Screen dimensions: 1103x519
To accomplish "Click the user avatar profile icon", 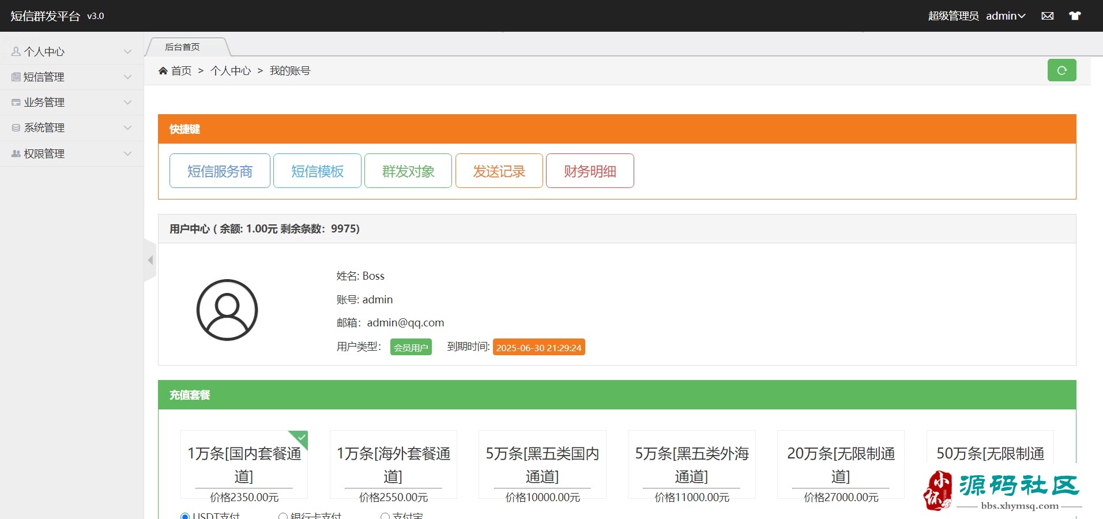I will point(227,310).
